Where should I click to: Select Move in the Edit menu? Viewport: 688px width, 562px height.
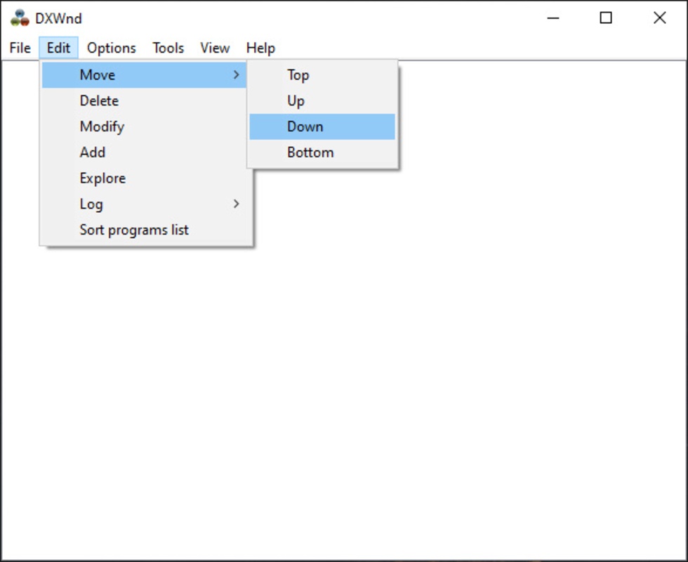tap(144, 74)
